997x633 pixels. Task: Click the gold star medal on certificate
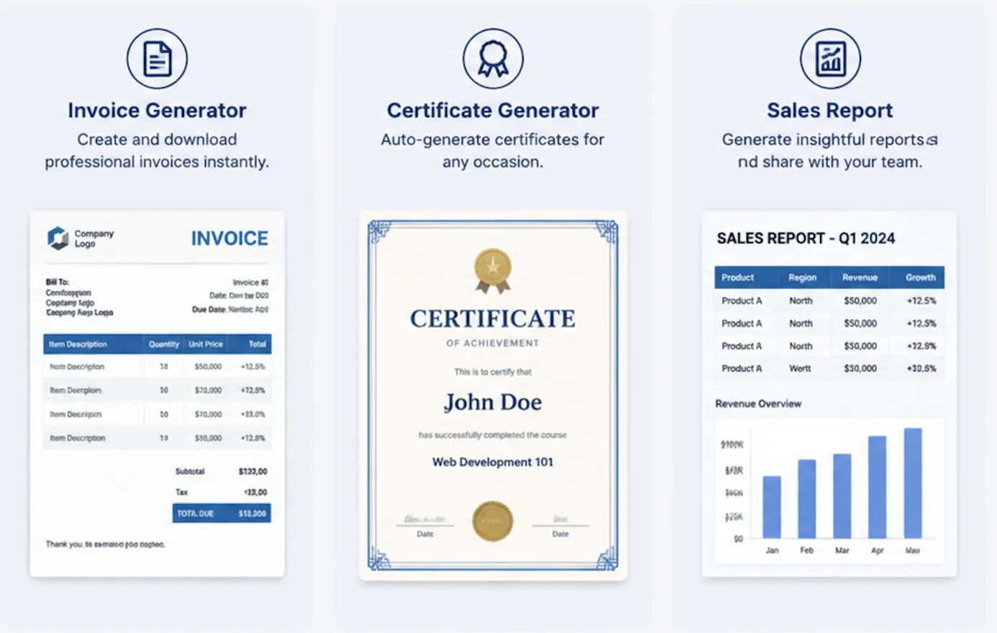coord(493,271)
